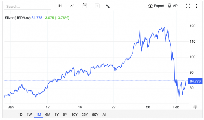Type in the Search field
204x120 pixels.
(x=27, y=6)
